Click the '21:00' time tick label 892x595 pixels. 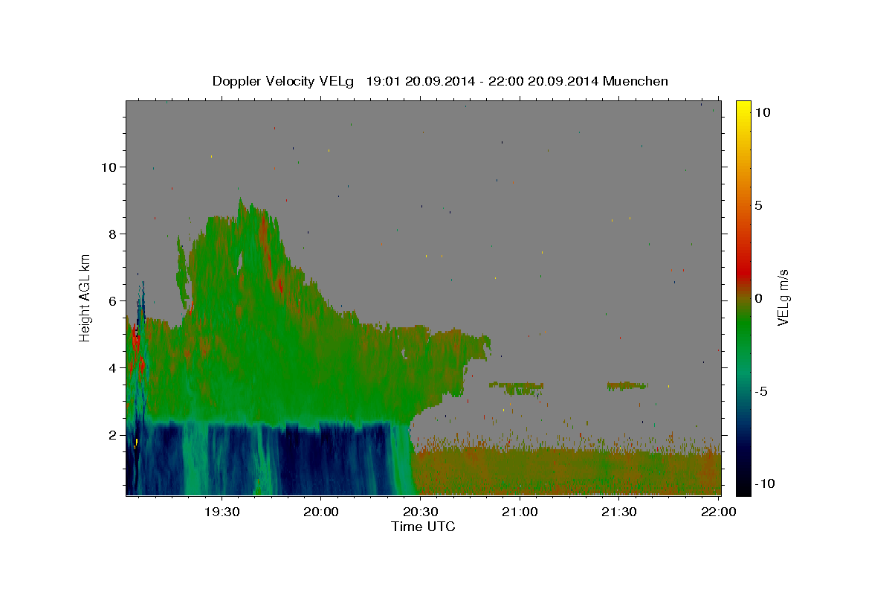520,512
